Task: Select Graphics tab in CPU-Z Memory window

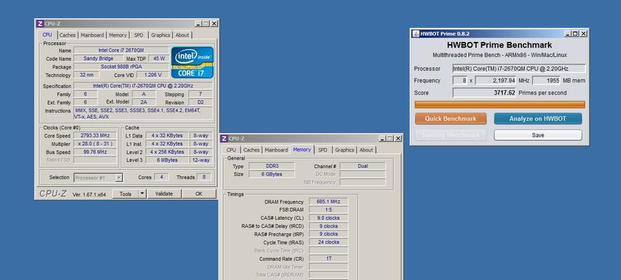Action: tap(345, 150)
